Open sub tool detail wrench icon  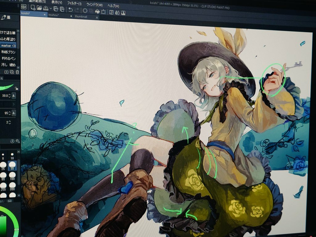[x=18, y=141]
